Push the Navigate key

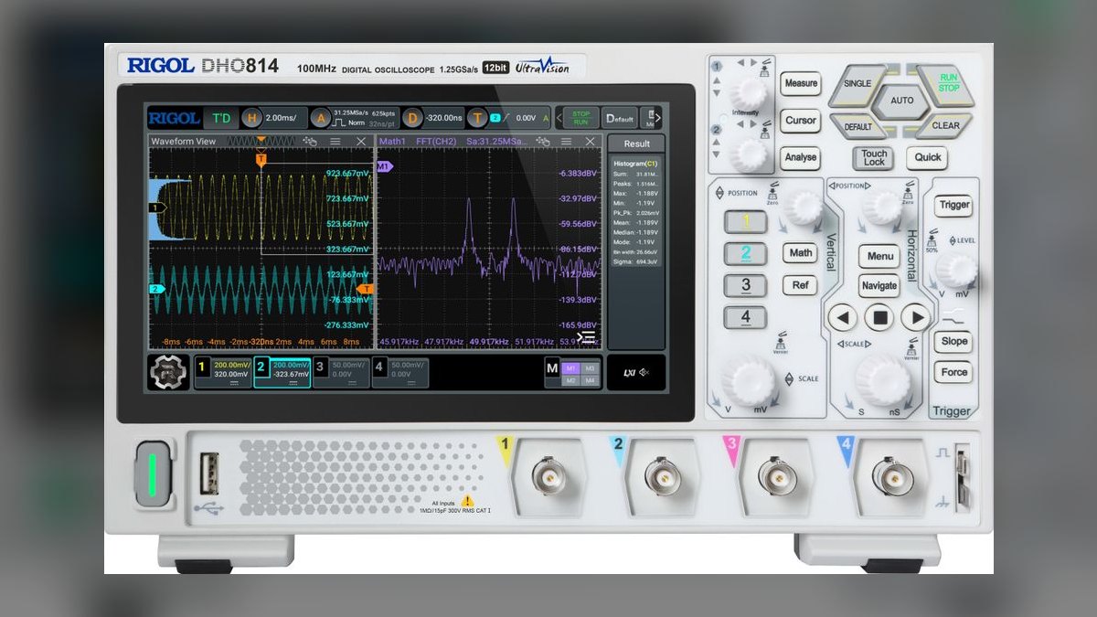[879, 286]
